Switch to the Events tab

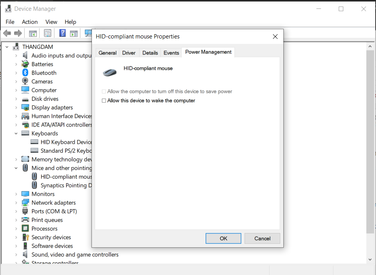coord(171,53)
